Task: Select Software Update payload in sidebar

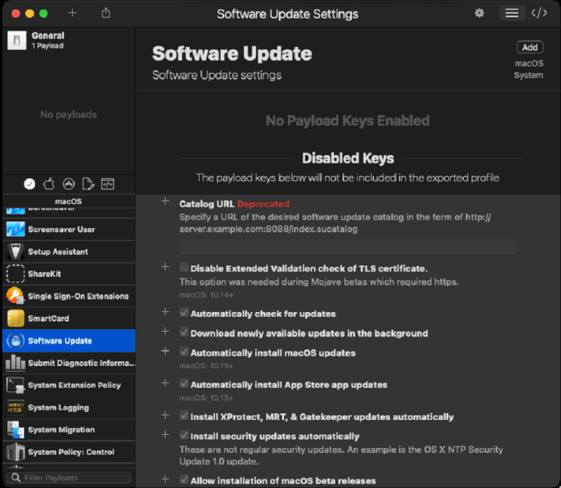Action: click(x=69, y=341)
